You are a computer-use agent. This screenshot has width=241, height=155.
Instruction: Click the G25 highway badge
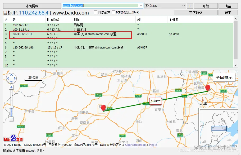224,91
